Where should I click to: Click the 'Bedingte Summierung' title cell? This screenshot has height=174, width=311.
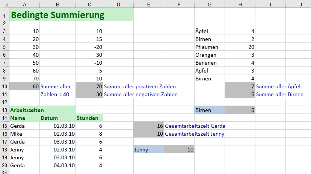coord(57,15)
